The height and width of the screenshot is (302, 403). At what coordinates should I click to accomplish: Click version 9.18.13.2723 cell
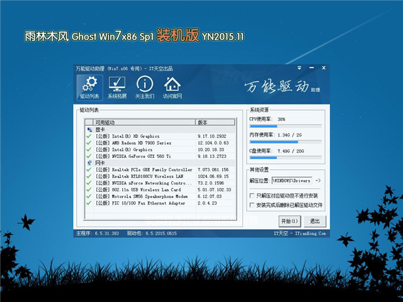pos(212,156)
